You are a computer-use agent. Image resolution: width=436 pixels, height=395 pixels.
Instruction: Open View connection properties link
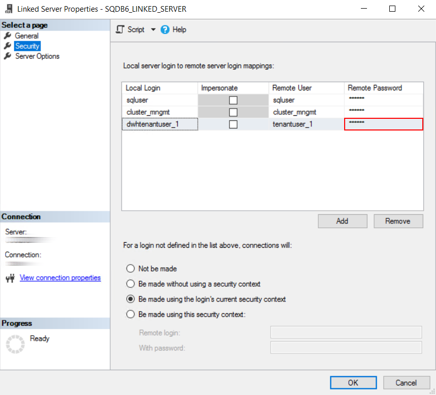coord(60,278)
